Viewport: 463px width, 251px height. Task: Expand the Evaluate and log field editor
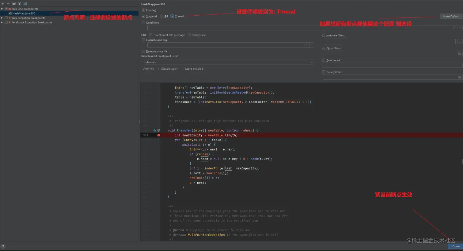click(x=306, y=45)
